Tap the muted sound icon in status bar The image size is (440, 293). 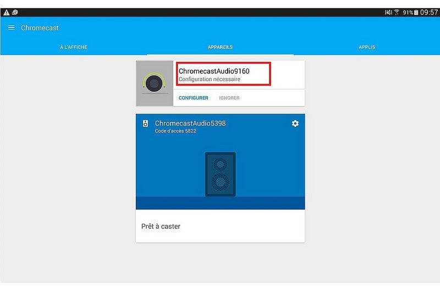[388, 12]
